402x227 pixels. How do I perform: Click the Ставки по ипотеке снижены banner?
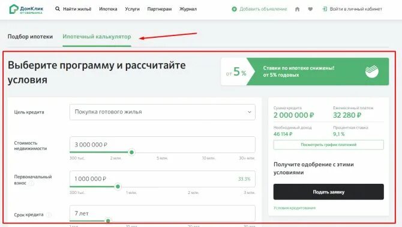click(x=305, y=71)
